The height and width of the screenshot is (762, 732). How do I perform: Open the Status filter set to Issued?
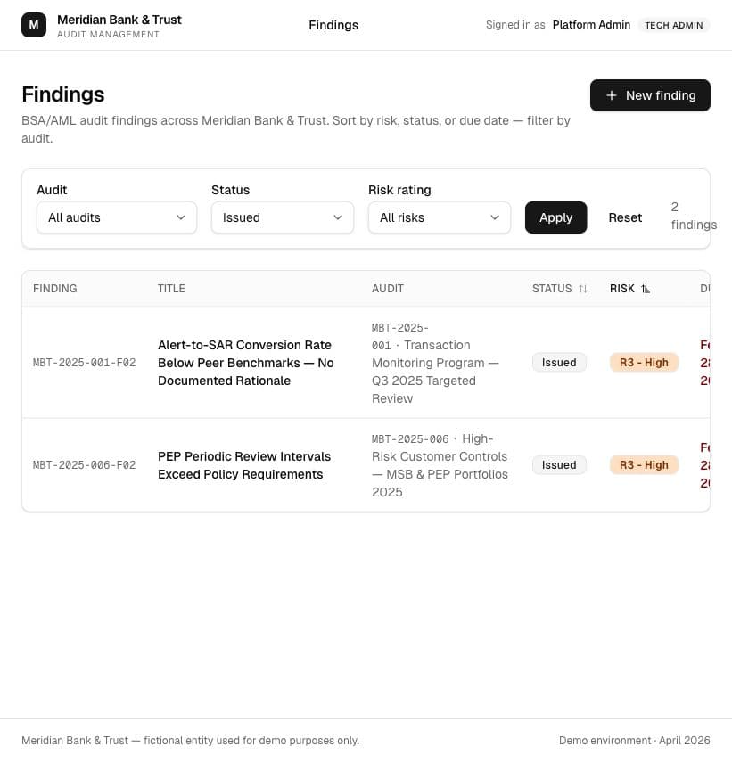click(x=283, y=217)
